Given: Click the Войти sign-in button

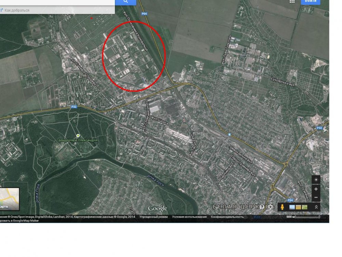Looking at the screenshot, I should [311, 2].
